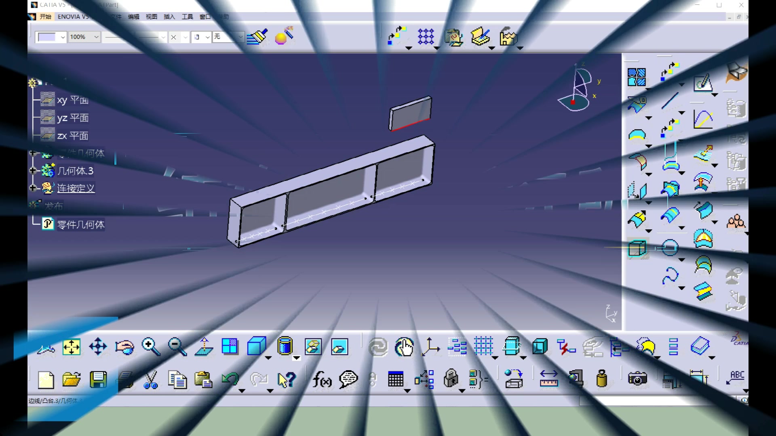
Task: Click the Zoom In magnifier
Action: (150, 347)
